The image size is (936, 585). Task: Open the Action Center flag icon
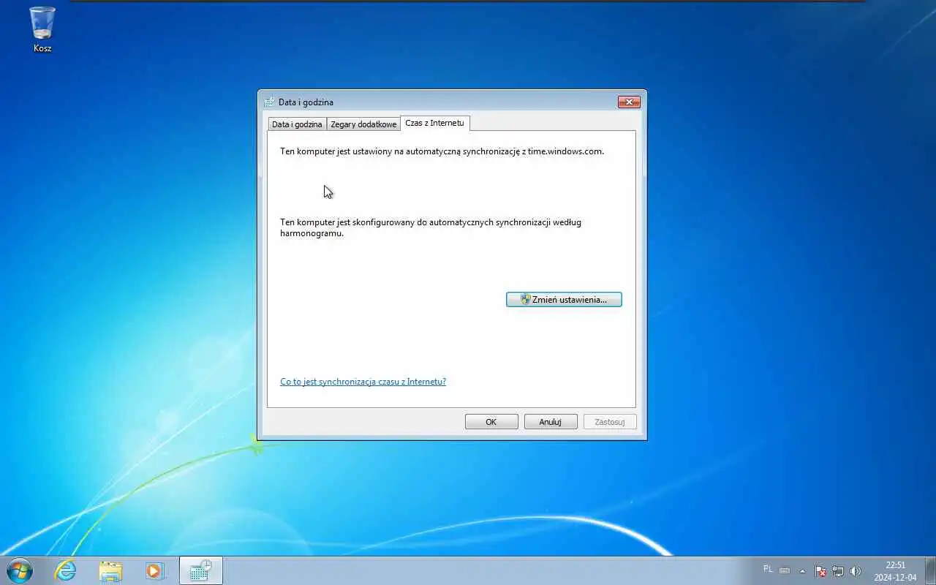pos(820,571)
